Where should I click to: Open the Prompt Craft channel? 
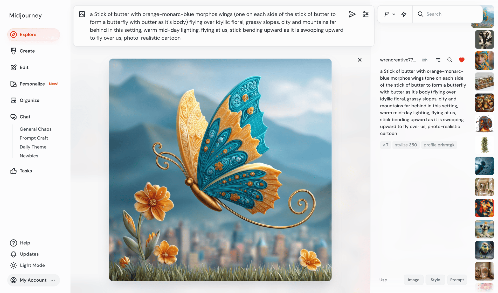(x=34, y=138)
